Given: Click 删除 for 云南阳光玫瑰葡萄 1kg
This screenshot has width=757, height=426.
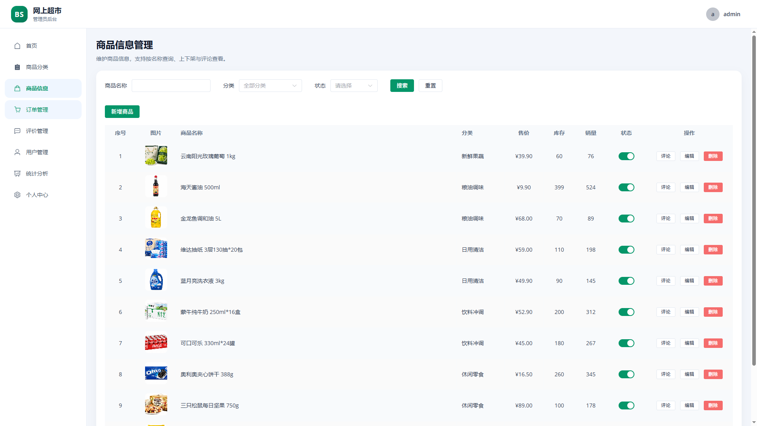Looking at the screenshot, I should [713, 156].
